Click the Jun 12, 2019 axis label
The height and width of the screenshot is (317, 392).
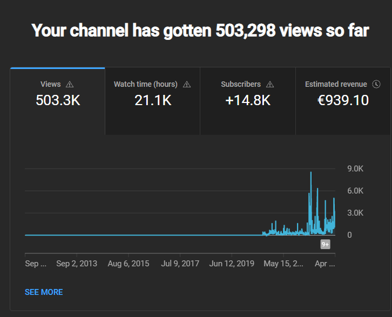pos(232,264)
